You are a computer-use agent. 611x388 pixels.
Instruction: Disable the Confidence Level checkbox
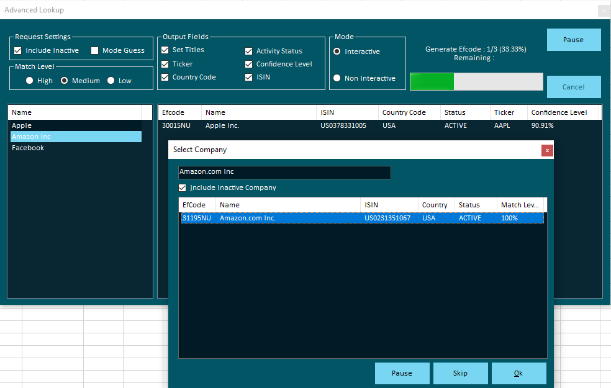tap(249, 65)
